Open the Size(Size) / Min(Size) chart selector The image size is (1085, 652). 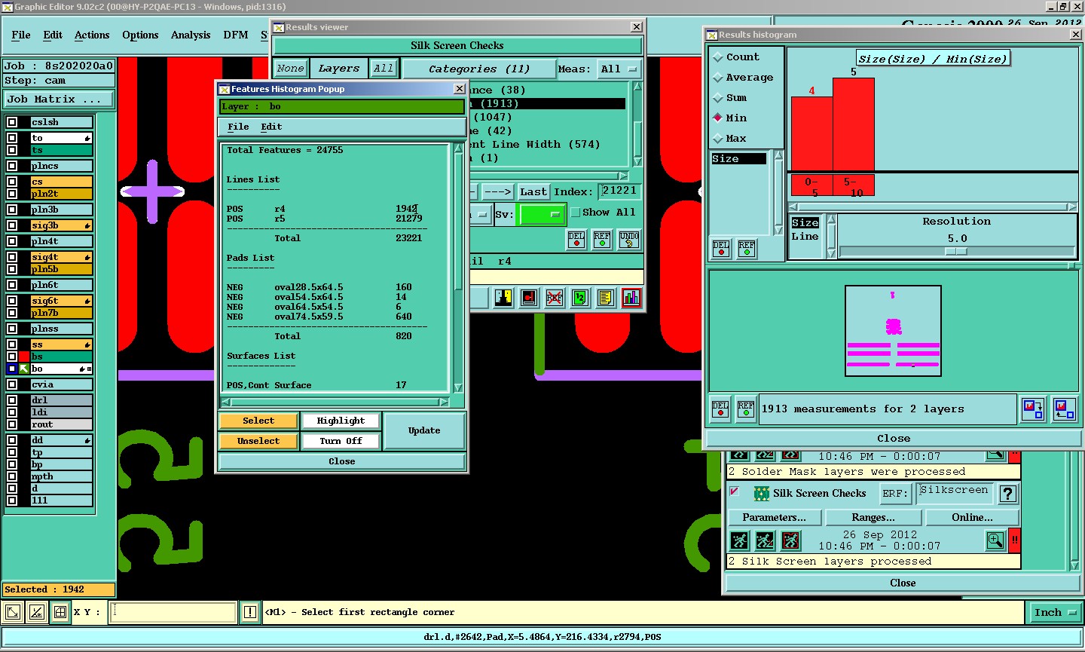(933, 59)
